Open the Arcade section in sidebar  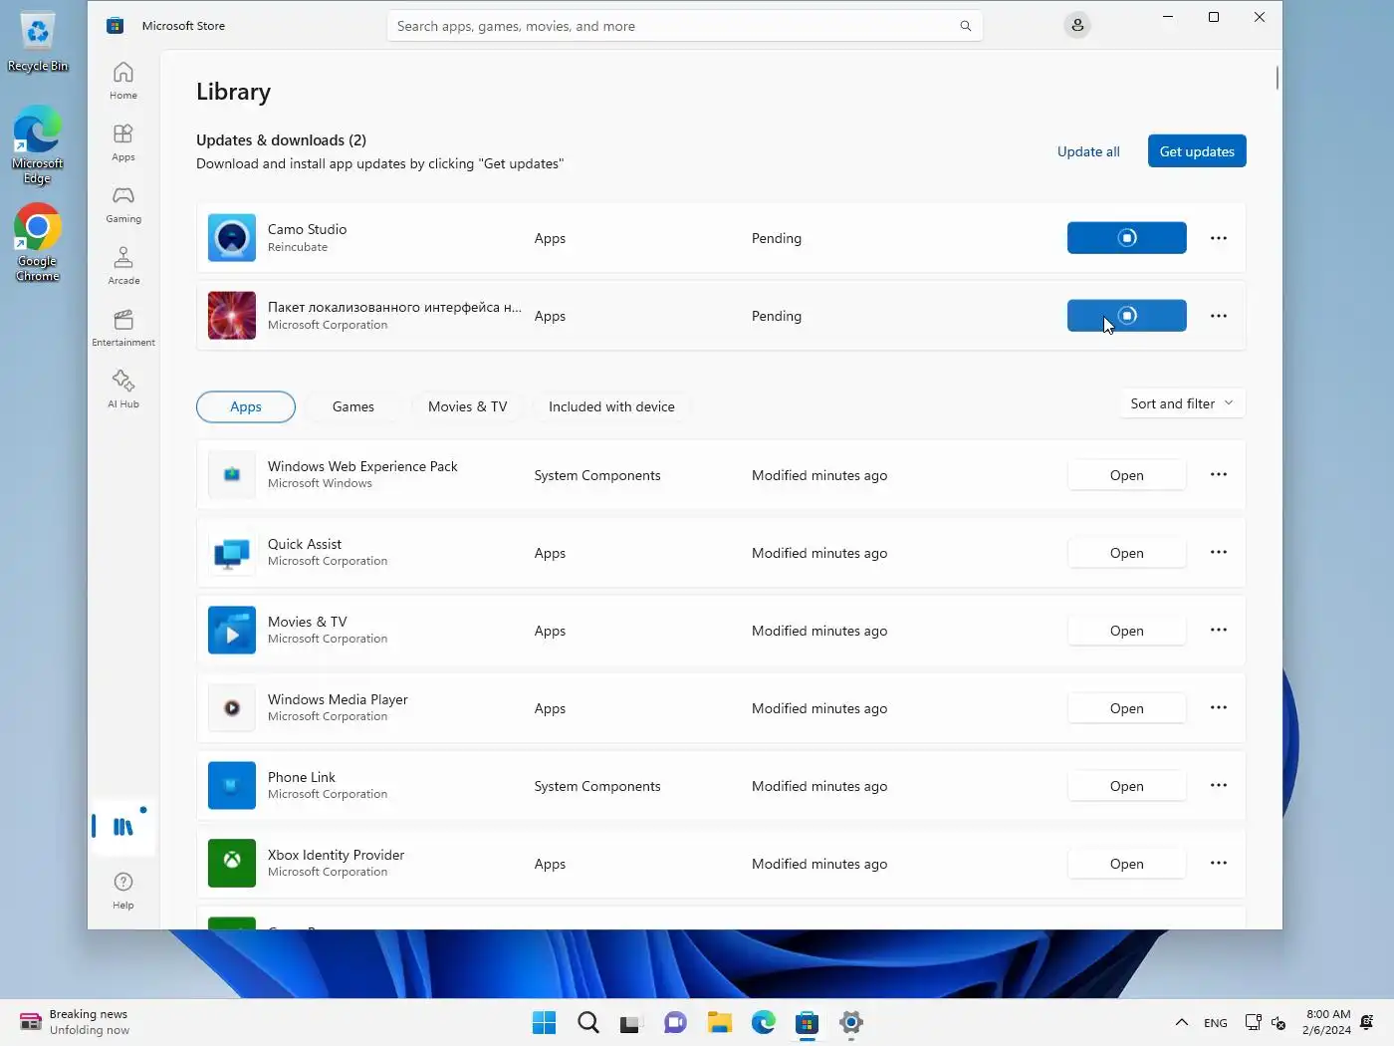123,266
